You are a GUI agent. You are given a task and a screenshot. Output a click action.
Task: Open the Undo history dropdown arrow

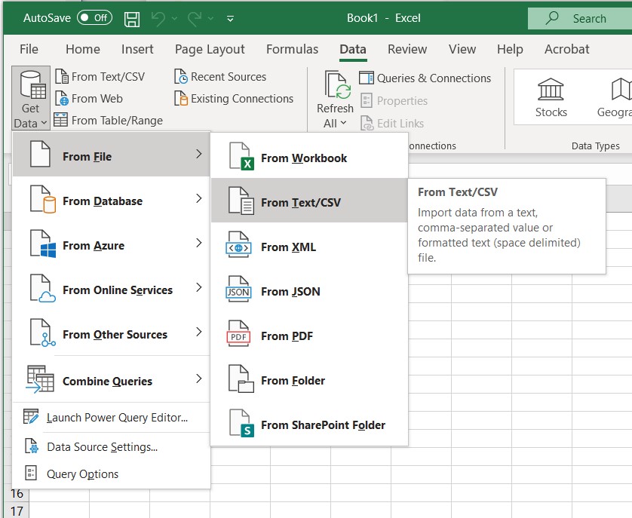(174, 19)
